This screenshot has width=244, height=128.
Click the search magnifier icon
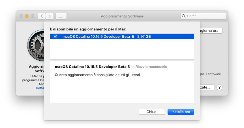(184, 16)
